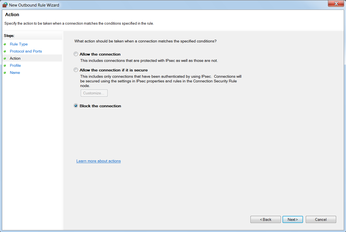Click 'Specify the action to be taken' description
The width and height of the screenshot is (346, 232).
point(79,24)
